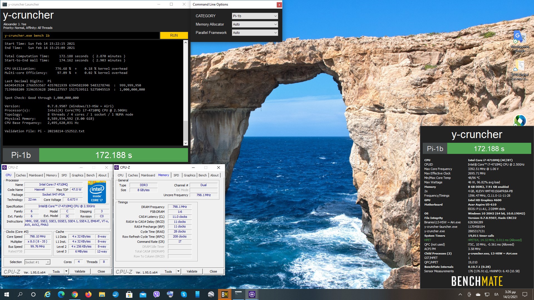This screenshot has width=534, height=300.
Task: Open Skype from taskbar
Action: coord(184,294)
